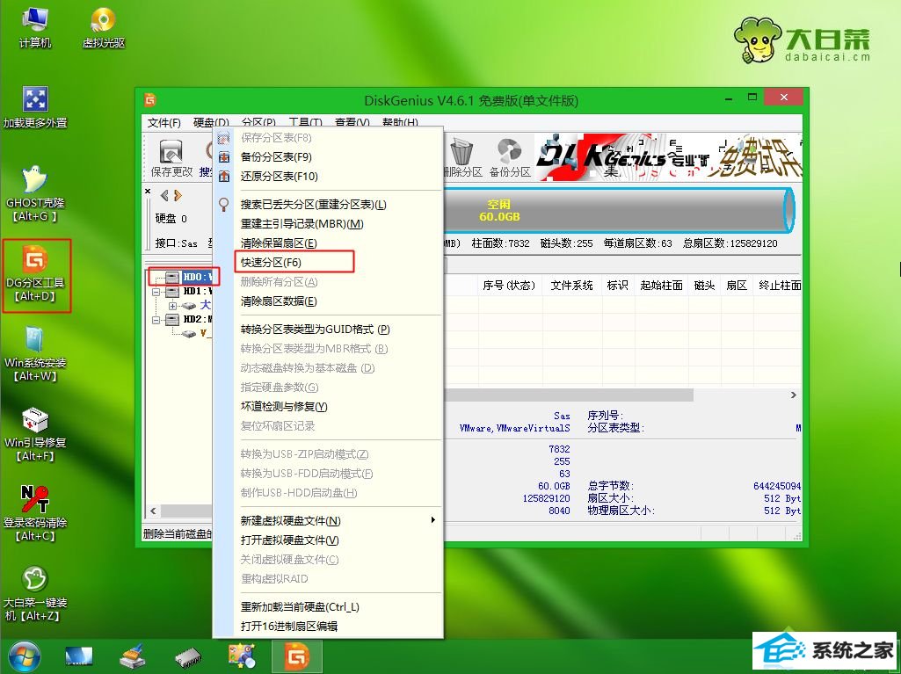Launch Win系统安装 desktop shortcut
Image resolution: width=901 pixels, height=674 pixels.
point(35,354)
